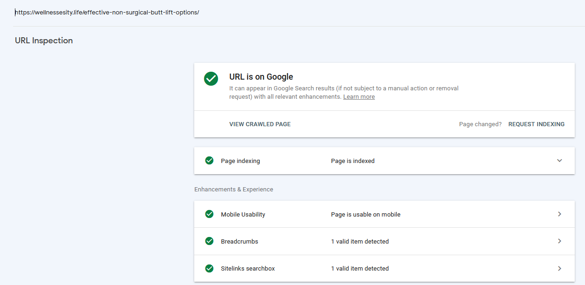The width and height of the screenshot is (585, 285).
Task: Click the Sitelinks searchbox green check icon
Action: pos(210,268)
